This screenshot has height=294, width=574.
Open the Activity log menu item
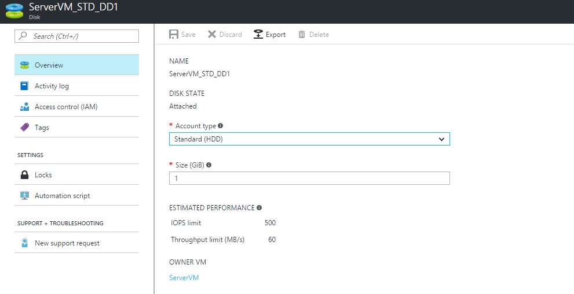tap(52, 86)
